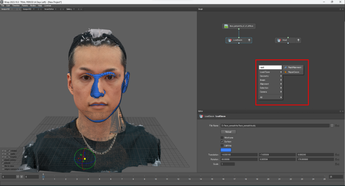Toggle the Head node lightbulb visibility

point(298,40)
